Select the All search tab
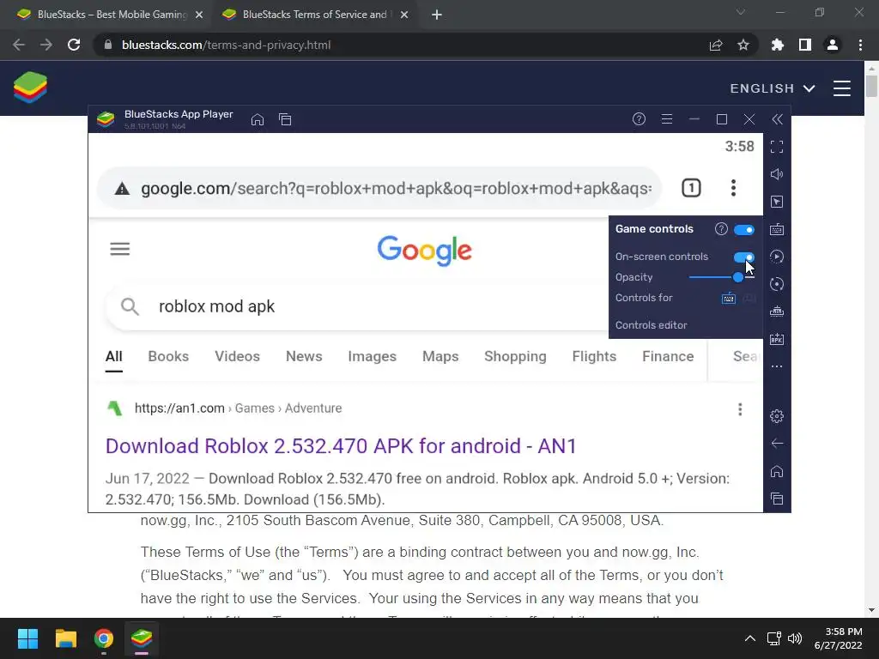This screenshot has width=879, height=659. pos(114,357)
